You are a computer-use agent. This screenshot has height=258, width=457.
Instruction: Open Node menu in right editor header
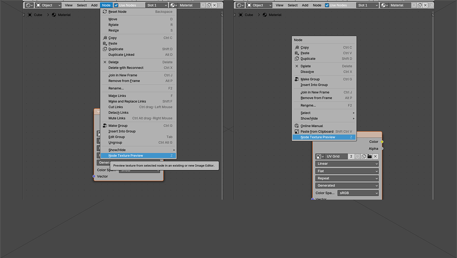point(317,5)
